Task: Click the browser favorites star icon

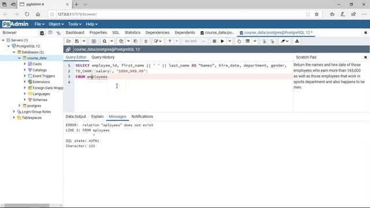Action: (317, 14)
